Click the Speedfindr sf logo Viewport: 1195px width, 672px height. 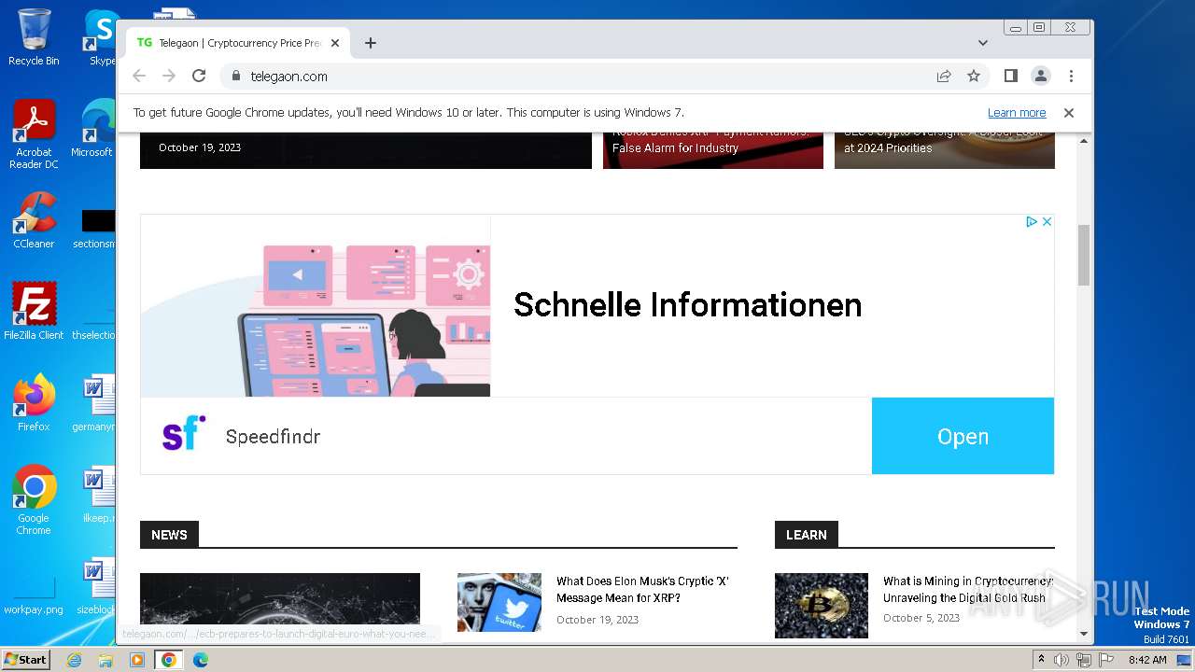click(183, 434)
